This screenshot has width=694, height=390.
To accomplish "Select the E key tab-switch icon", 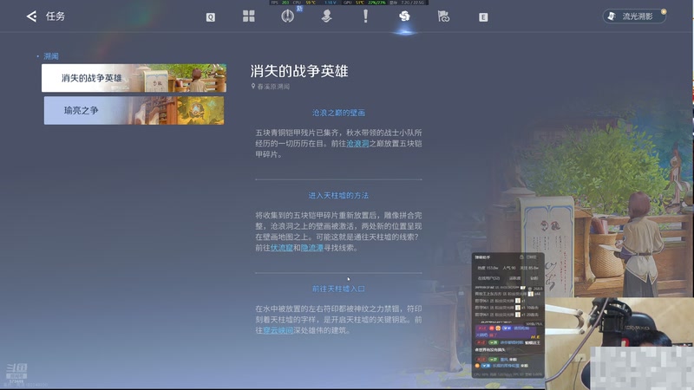I will (483, 17).
